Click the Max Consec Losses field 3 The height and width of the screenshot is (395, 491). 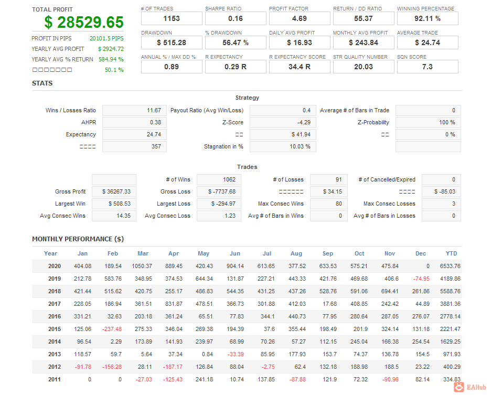(x=441, y=204)
